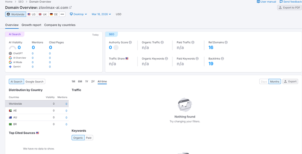Click Mentions count in BR row
302x154 pixels.
pyautogui.click(x=66, y=124)
